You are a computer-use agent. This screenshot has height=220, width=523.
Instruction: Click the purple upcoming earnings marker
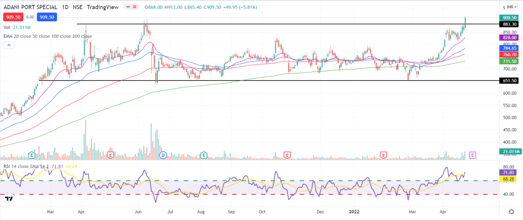(472, 155)
